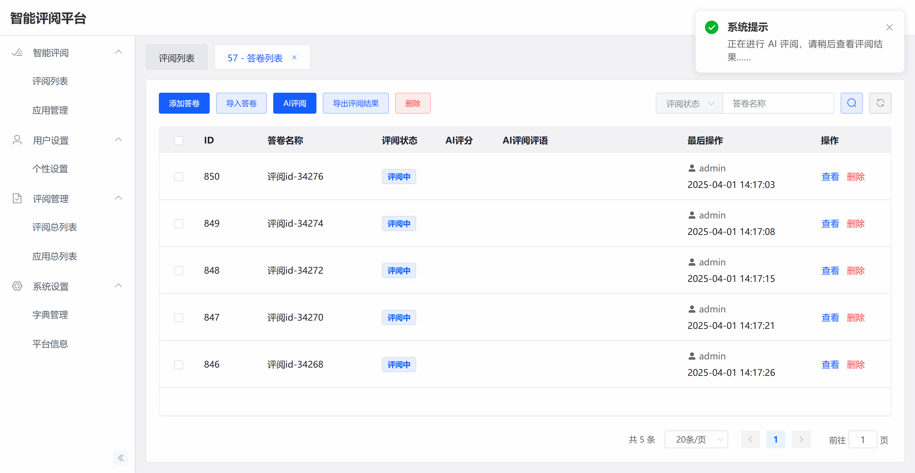
Task: Click the 评阅管理 document icon
Action: pos(17,198)
